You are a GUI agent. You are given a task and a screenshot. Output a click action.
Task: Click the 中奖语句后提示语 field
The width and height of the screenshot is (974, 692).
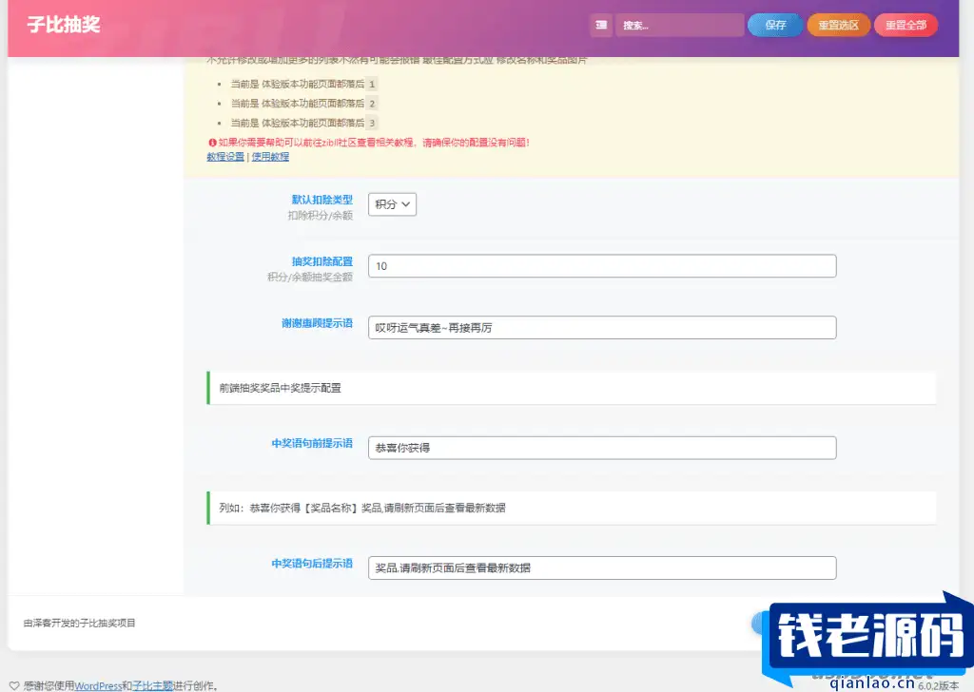pyautogui.click(x=602, y=567)
